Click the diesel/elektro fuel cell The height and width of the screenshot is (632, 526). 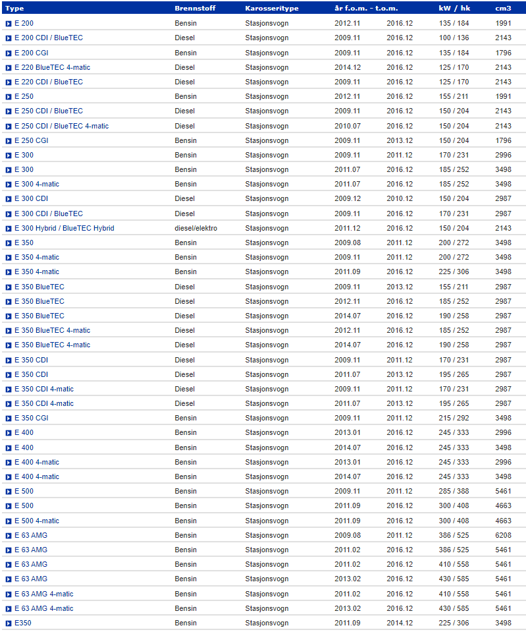tap(196, 228)
